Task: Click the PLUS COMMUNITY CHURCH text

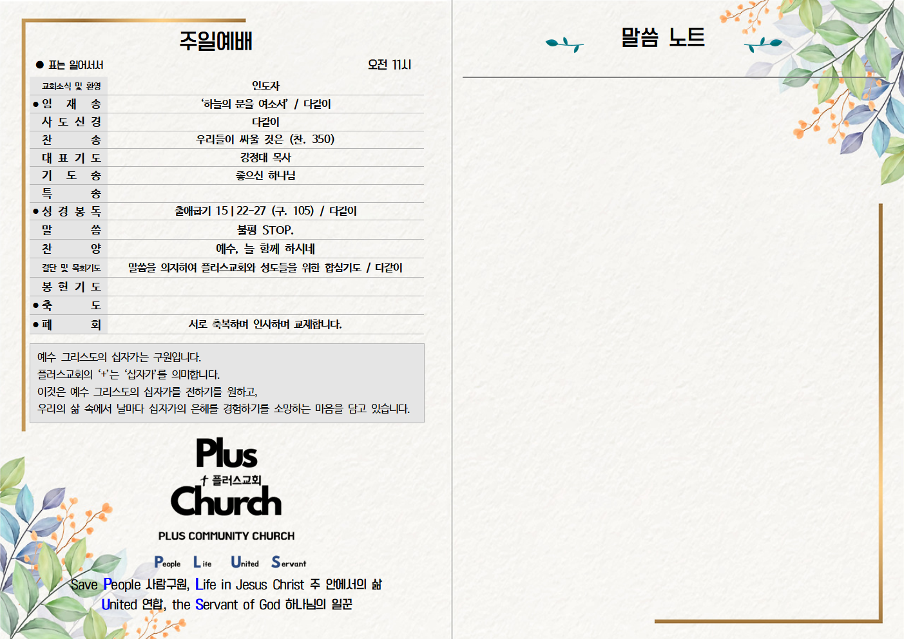Action: pos(226,536)
